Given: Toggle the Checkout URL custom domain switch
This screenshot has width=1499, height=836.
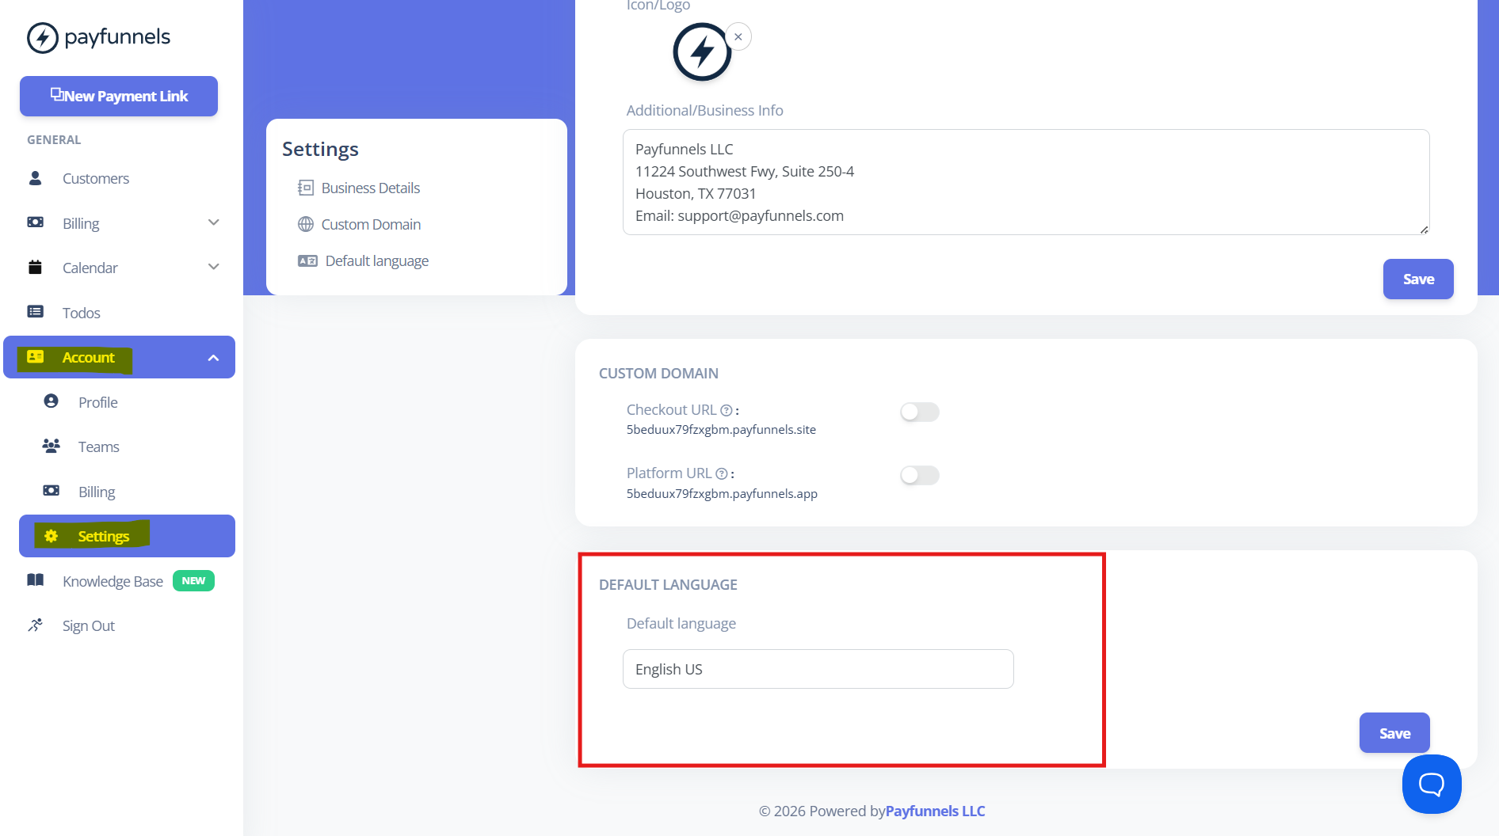Looking at the screenshot, I should pyautogui.click(x=919, y=412).
